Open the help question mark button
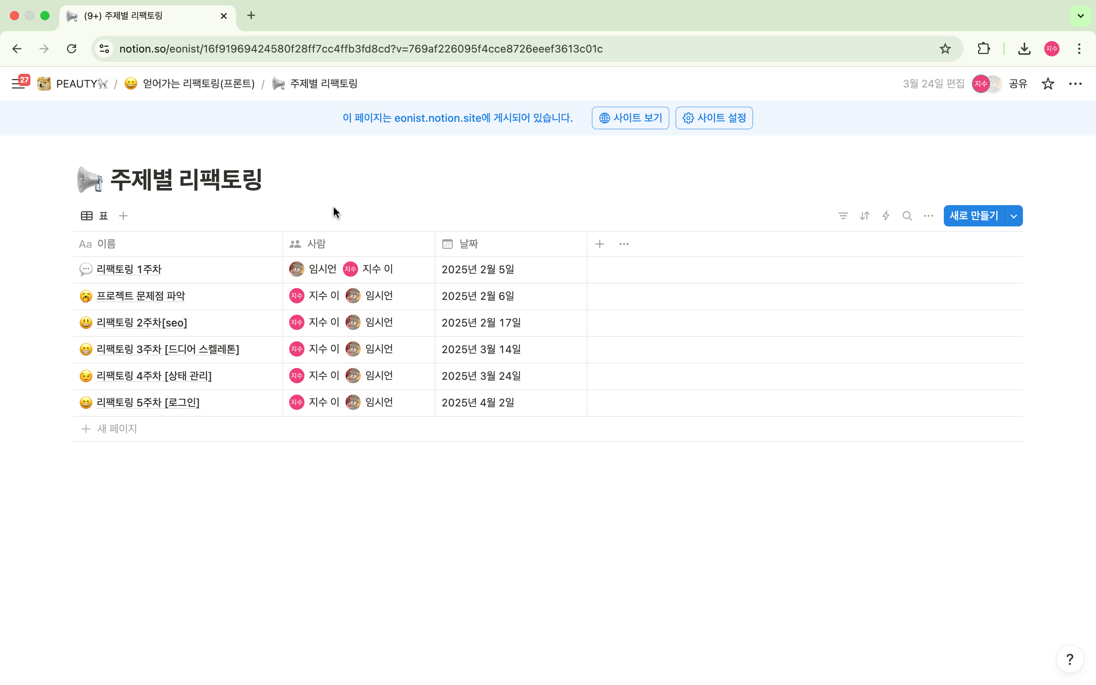The width and height of the screenshot is (1096, 685). coord(1069,659)
